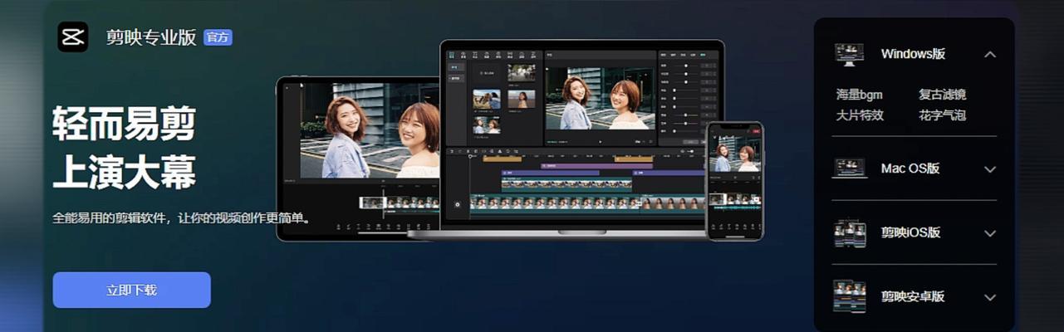Viewport: 1064px width, 332px height.
Task: Click the 海量bgm feature text
Action: pyautogui.click(x=859, y=95)
